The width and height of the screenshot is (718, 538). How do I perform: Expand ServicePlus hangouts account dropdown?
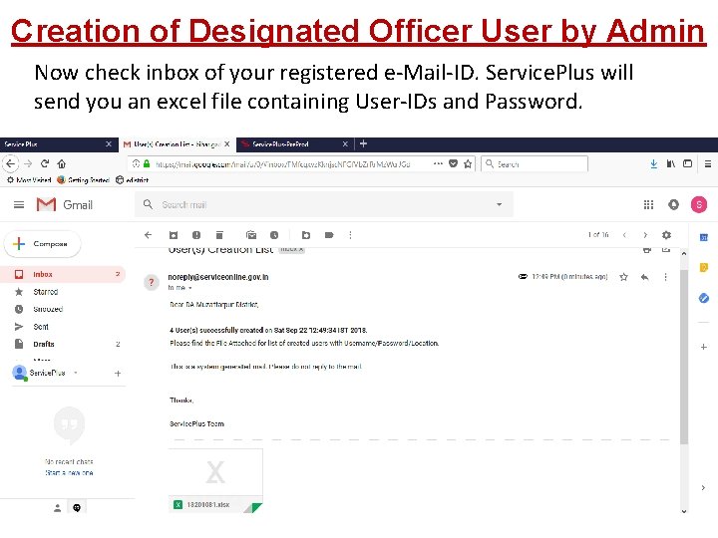[76, 373]
